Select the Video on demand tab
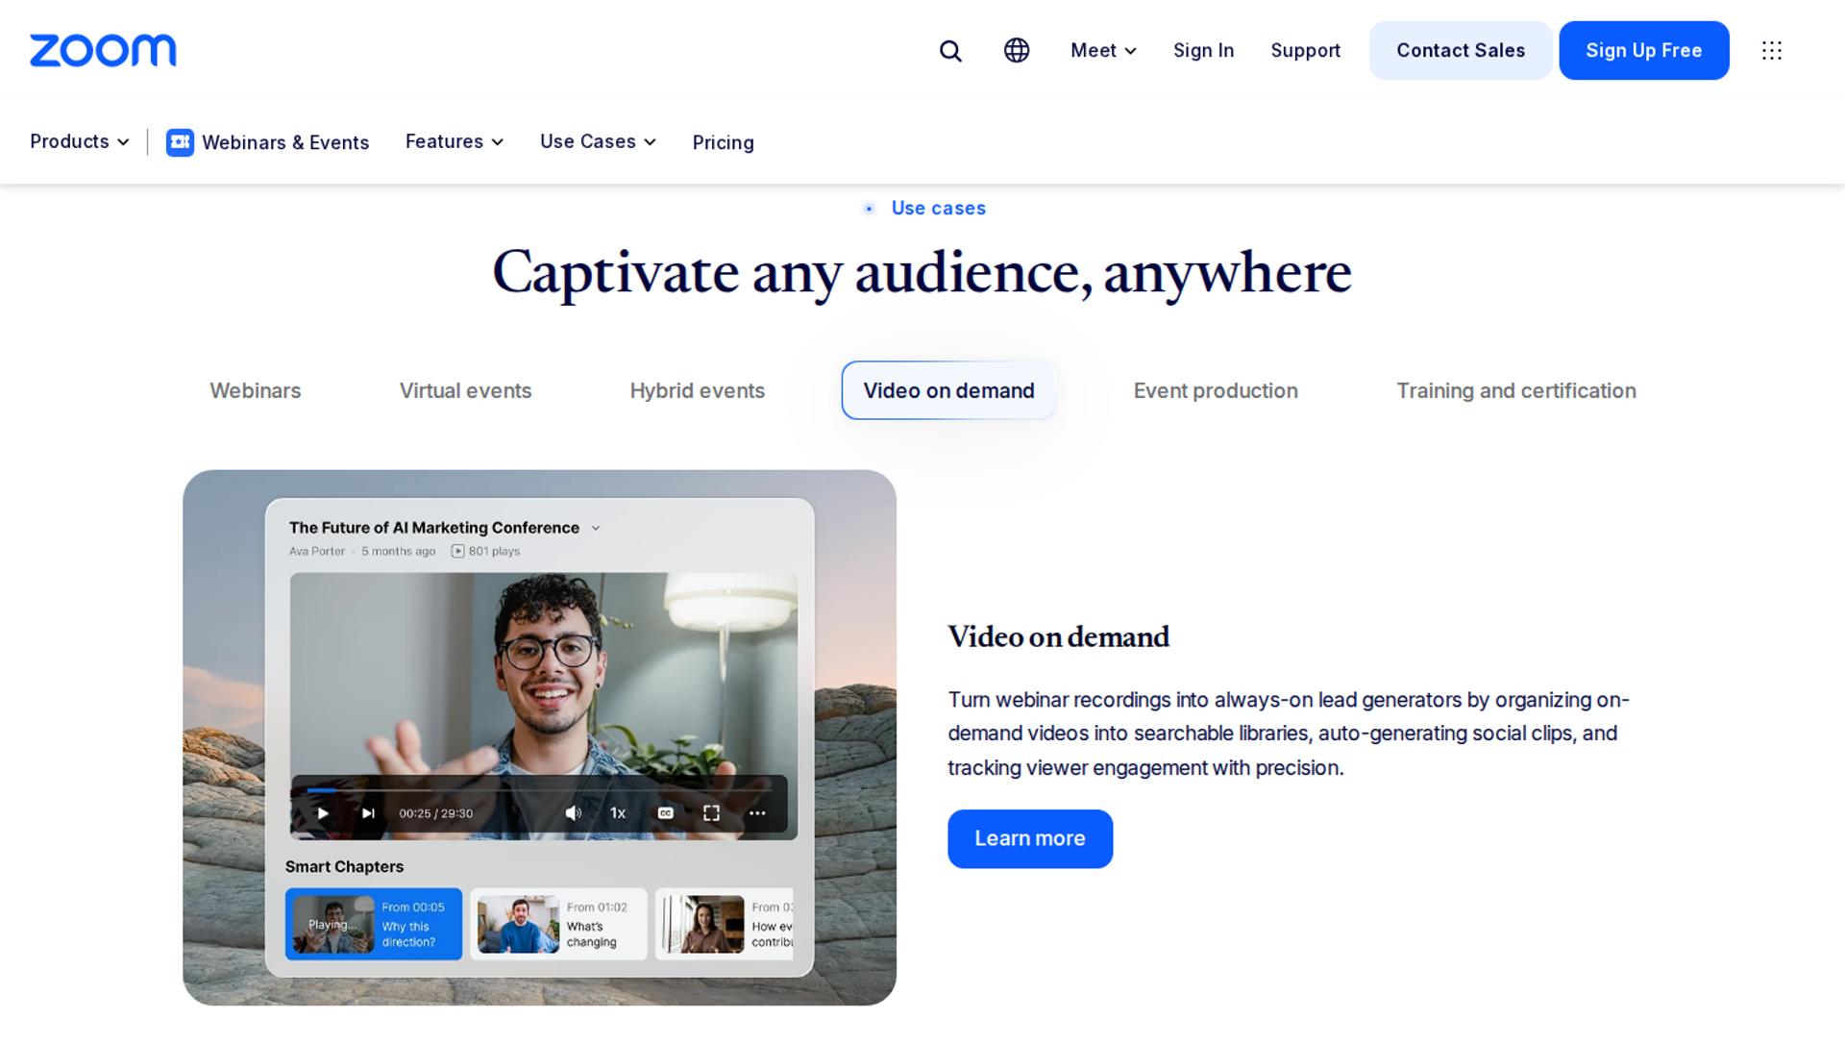The image size is (1845, 1045). [948, 390]
